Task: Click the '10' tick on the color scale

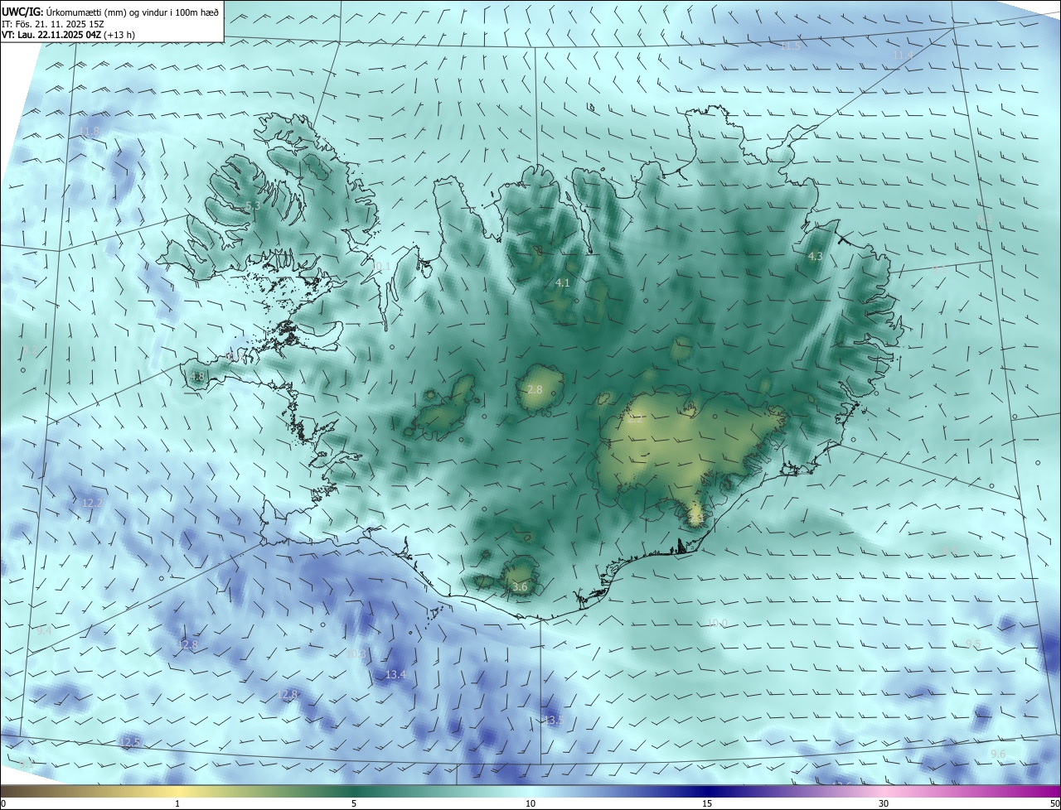Action: (530, 804)
